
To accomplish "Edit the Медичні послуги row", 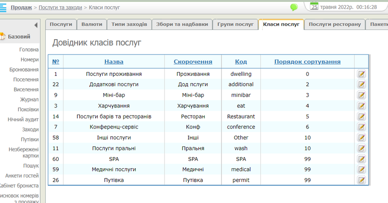I will pyautogui.click(x=361, y=170).
